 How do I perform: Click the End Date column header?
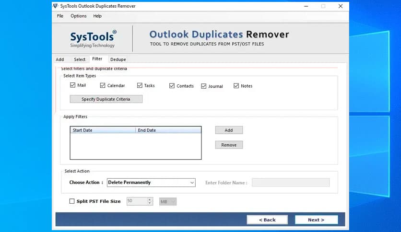pyautogui.click(x=168, y=130)
